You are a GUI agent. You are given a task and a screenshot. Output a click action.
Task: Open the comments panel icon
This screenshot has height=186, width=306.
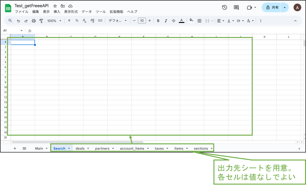pyautogui.click(x=236, y=7)
